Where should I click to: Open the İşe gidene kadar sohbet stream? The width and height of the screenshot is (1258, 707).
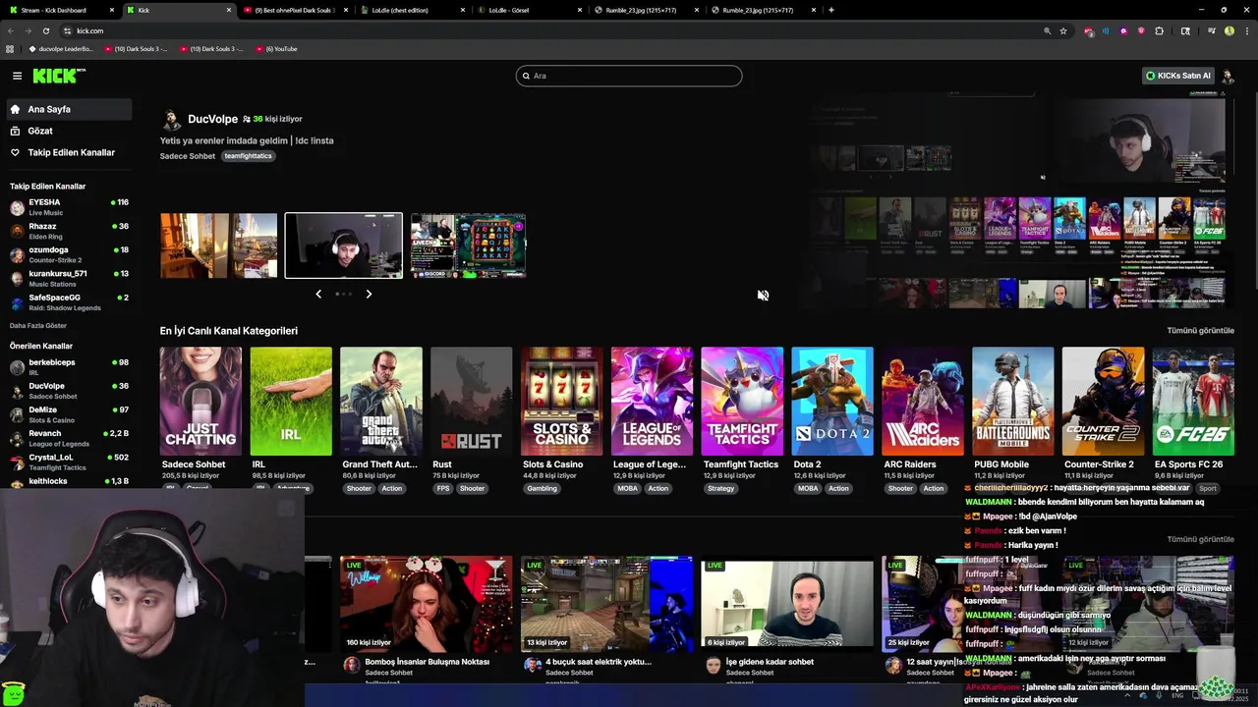point(787,603)
